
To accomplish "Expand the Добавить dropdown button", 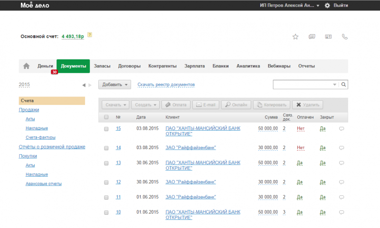I will (x=114, y=85).
